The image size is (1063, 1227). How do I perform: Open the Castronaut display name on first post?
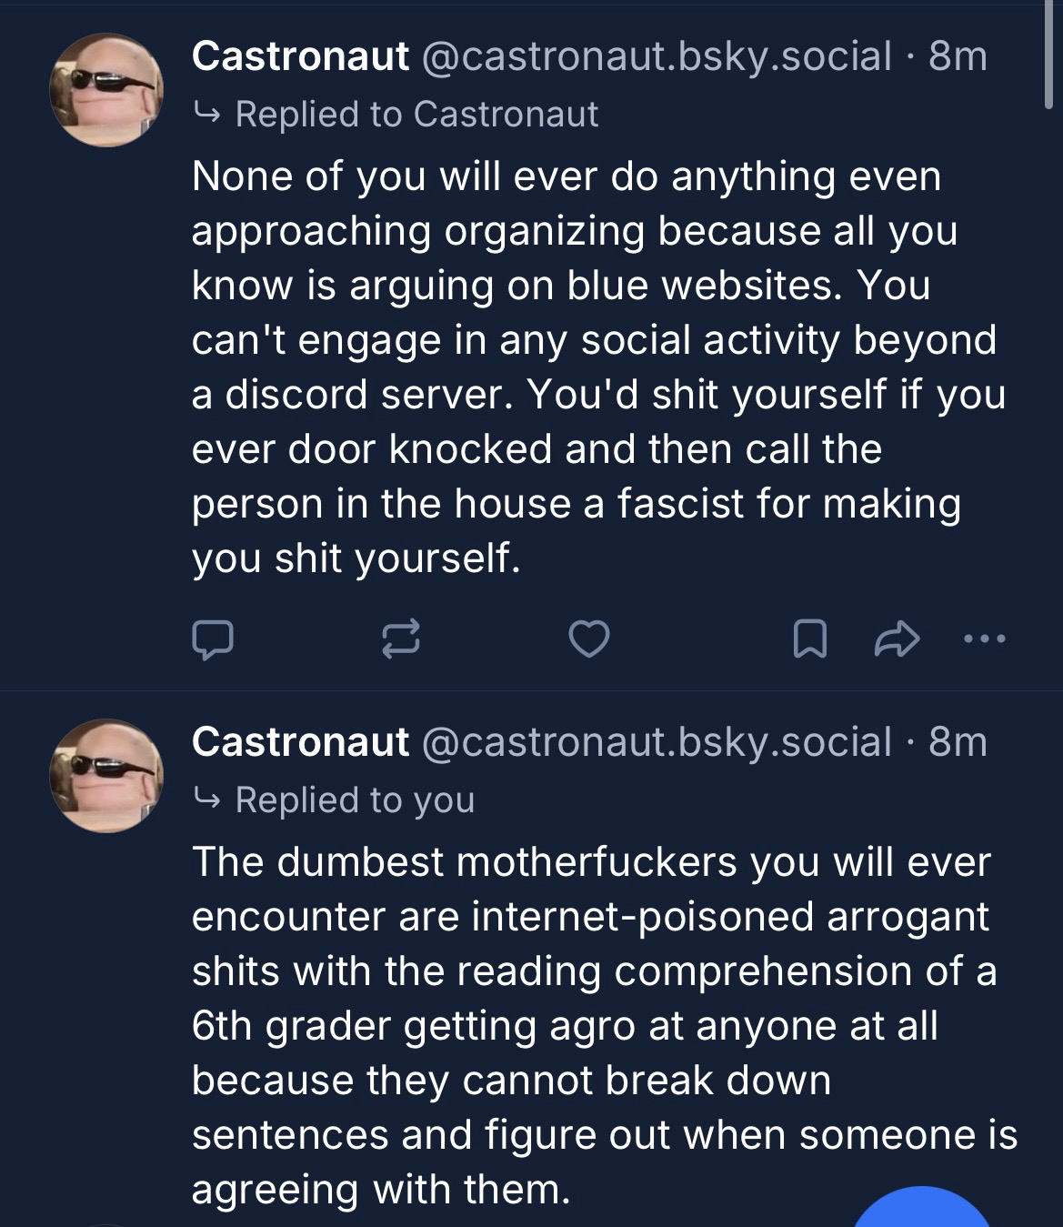click(300, 56)
